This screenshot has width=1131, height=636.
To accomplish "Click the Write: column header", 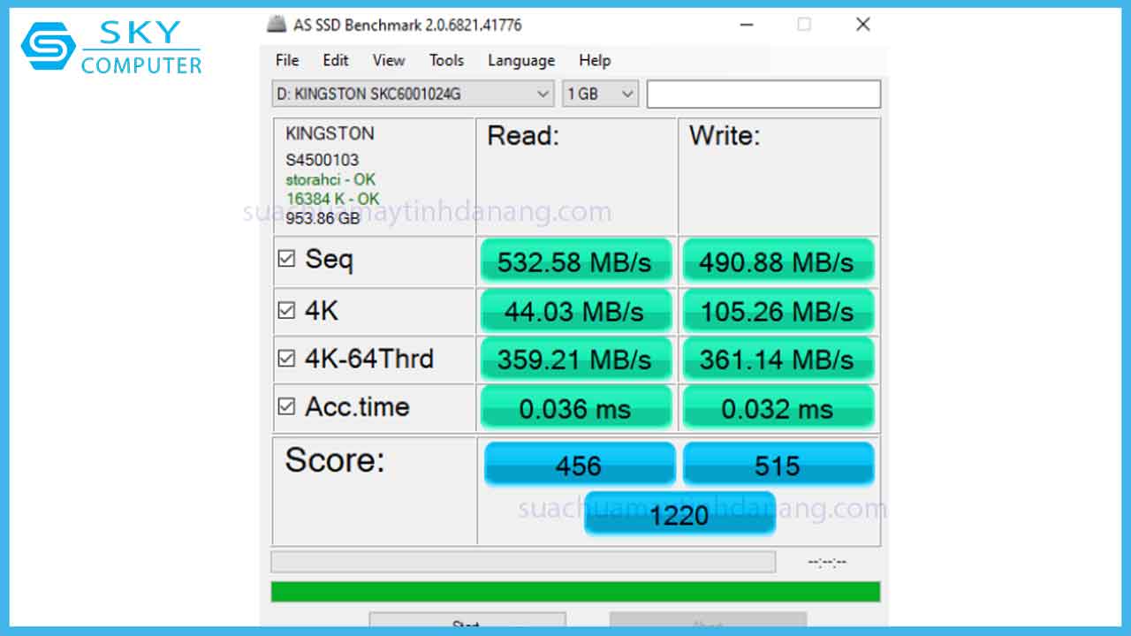I will pyautogui.click(x=725, y=135).
